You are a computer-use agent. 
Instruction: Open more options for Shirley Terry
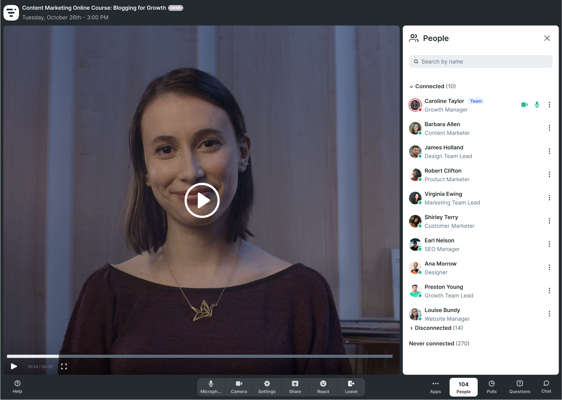coord(549,221)
